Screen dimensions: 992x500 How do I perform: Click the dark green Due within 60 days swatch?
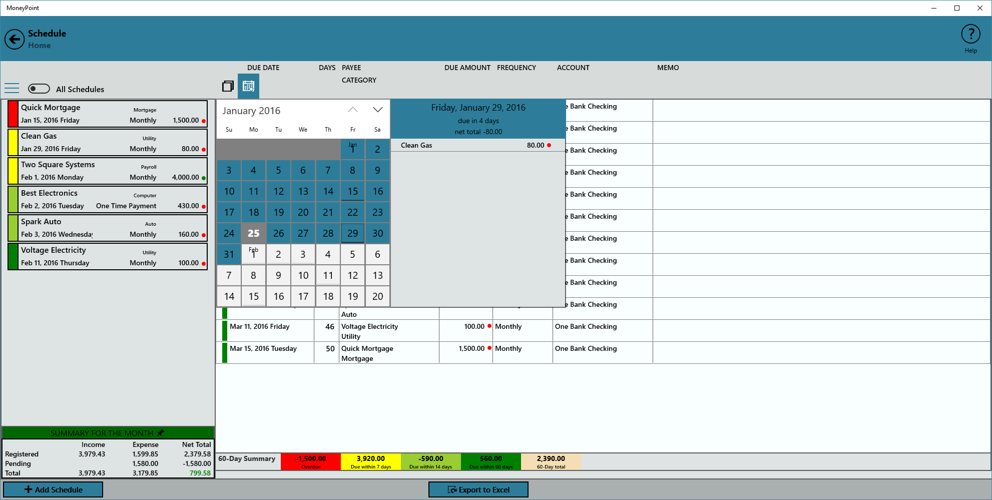point(491,461)
